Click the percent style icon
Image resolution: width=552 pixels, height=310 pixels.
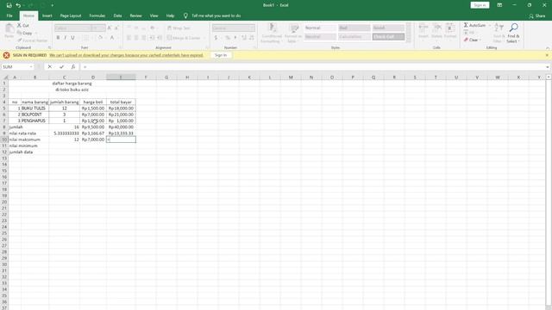228,38
